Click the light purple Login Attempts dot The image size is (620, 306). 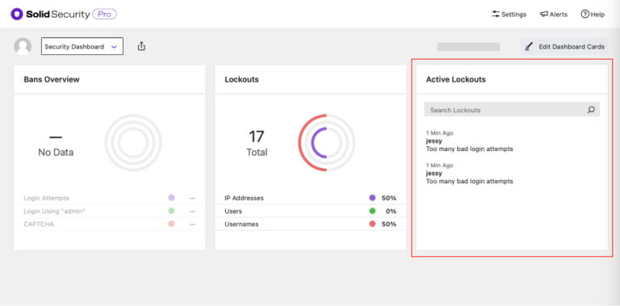tap(171, 198)
